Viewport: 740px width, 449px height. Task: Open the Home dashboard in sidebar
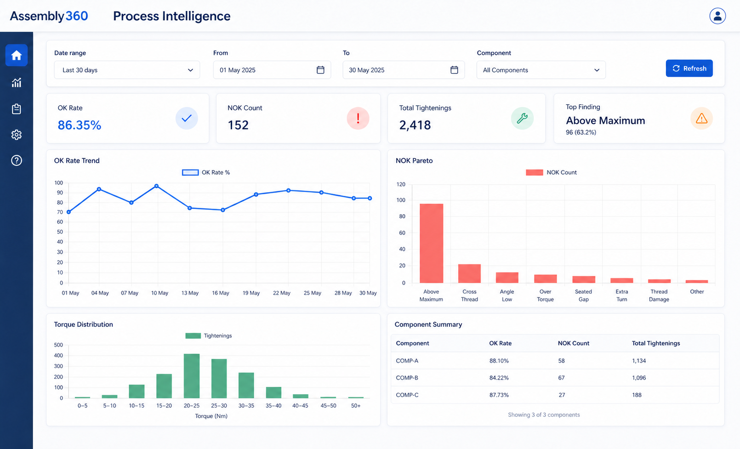17,56
